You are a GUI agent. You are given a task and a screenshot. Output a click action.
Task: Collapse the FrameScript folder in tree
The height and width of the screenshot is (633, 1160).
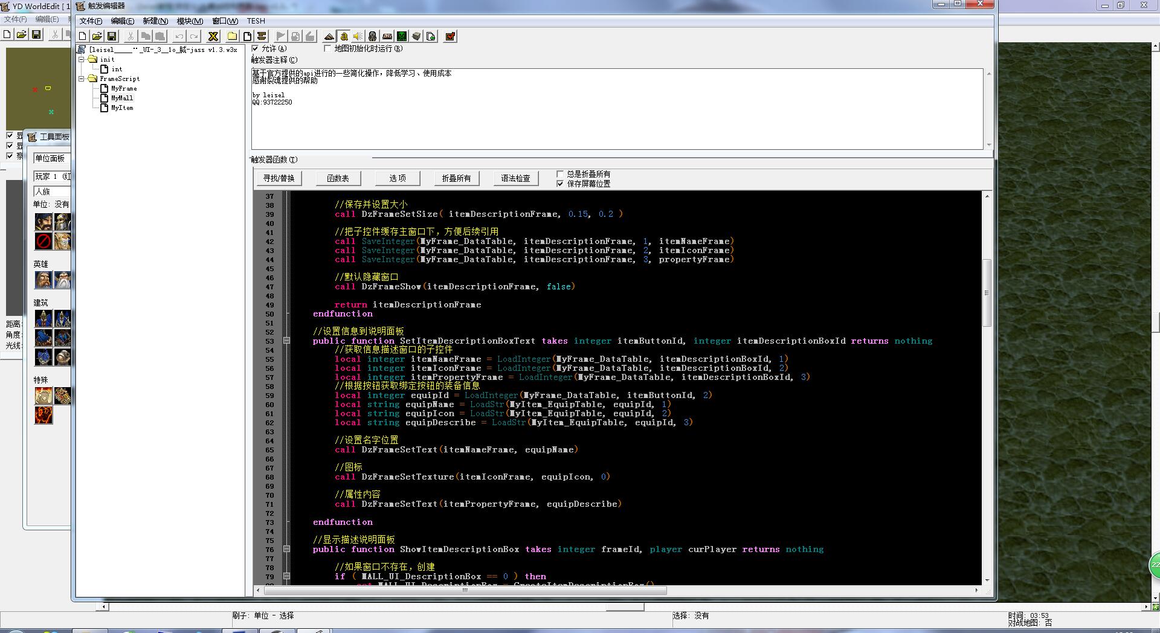tap(82, 79)
